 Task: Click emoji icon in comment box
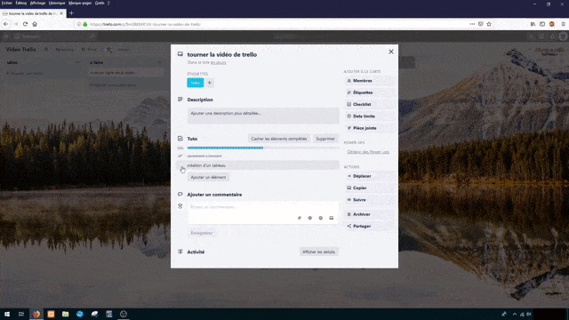coord(320,218)
